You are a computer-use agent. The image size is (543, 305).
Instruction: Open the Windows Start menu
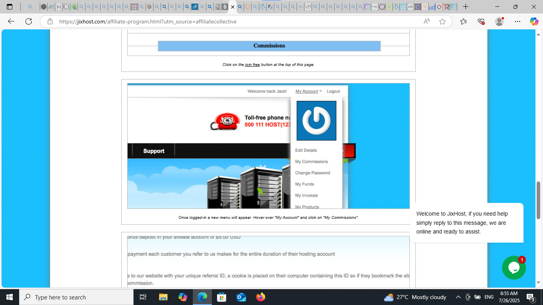click(10, 297)
